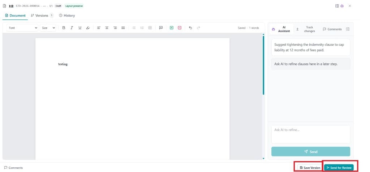Screen dimensions: 370x172
Task: Open the Size dropdown
Action: (48, 28)
